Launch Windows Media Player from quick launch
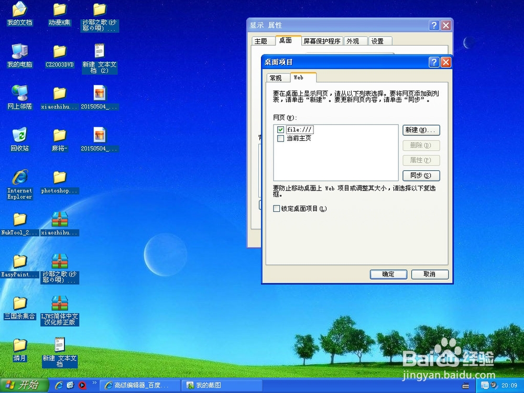The height and width of the screenshot is (393, 524). 83,384
